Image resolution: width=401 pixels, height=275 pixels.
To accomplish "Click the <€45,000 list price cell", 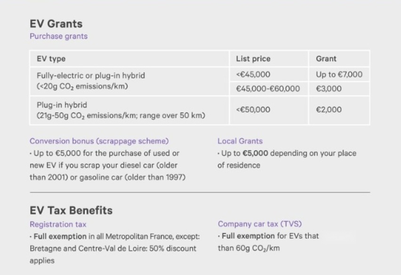I will point(269,74).
